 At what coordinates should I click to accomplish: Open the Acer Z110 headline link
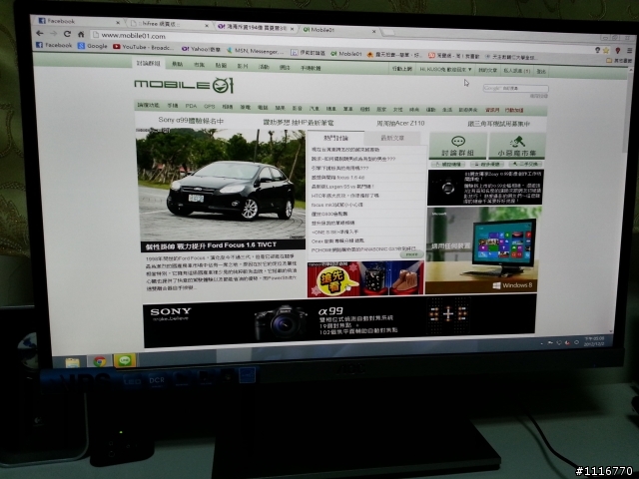[400, 123]
